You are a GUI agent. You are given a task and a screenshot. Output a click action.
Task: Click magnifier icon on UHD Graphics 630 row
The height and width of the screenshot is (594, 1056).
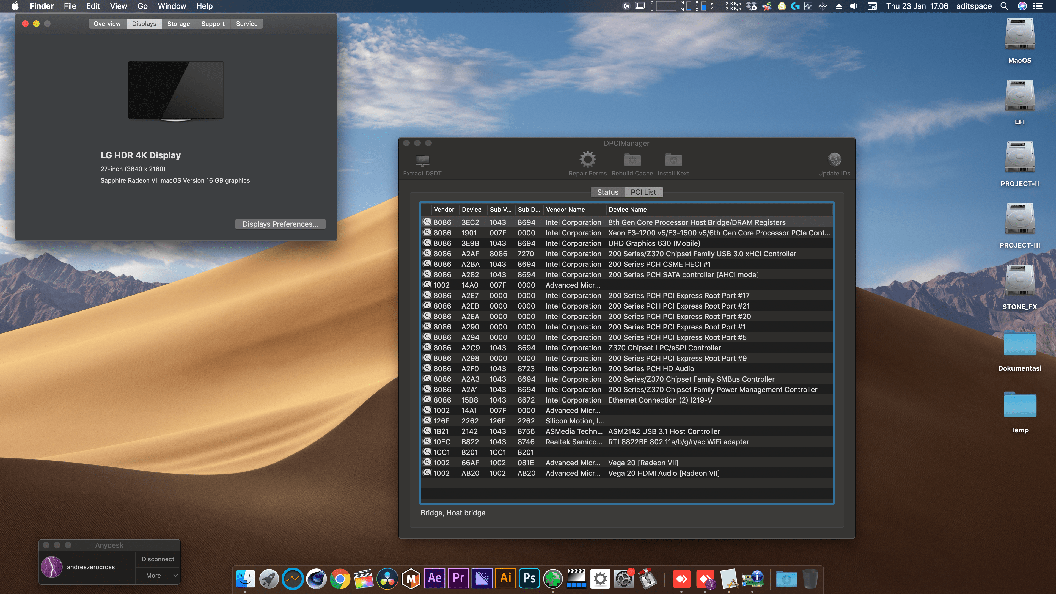coord(427,243)
